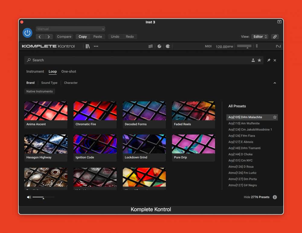Go to next setting arrow
This screenshot has width=302, height=233.
pyautogui.click(x=49, y=37)
